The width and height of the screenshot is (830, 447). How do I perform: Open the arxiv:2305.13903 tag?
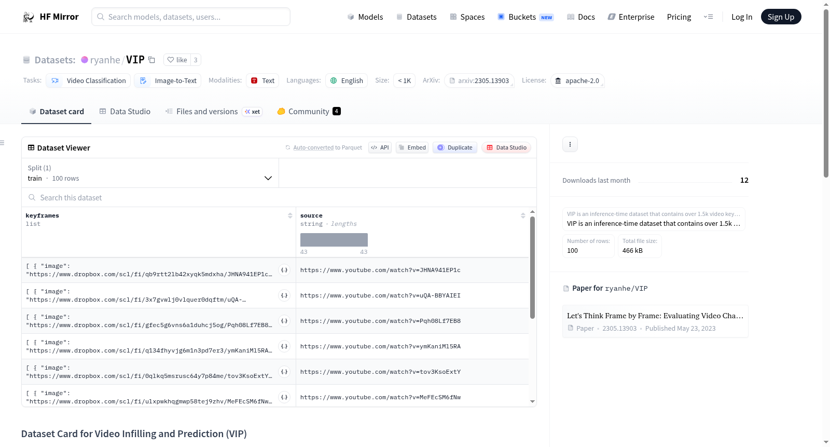click(x=479, y=80)
